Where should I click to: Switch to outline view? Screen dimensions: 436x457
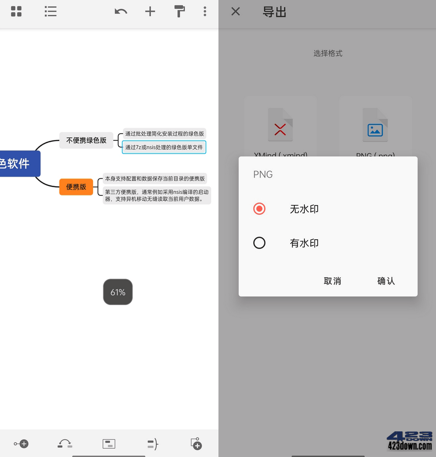pyautogui.click(x=50, y=11)
